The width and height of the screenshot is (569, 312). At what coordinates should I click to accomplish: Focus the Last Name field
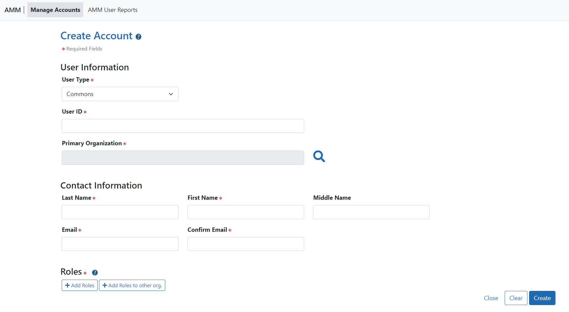pos(120,212)
